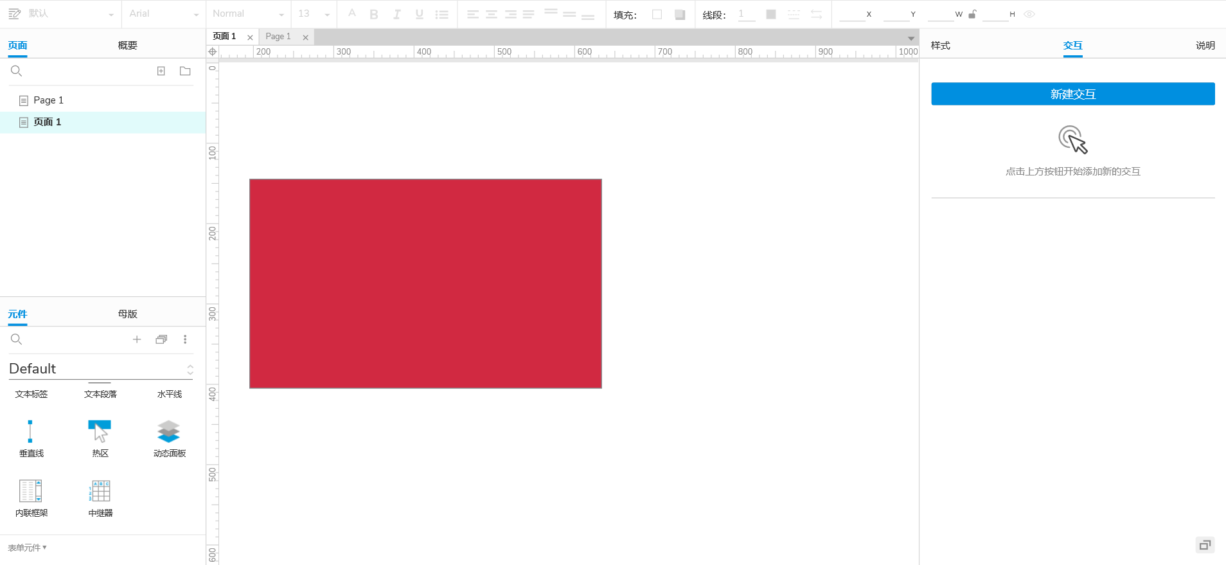Viewport: 1226px width, 565px height.
Task: Click the W width input field
Action: [x=941, y=14]
